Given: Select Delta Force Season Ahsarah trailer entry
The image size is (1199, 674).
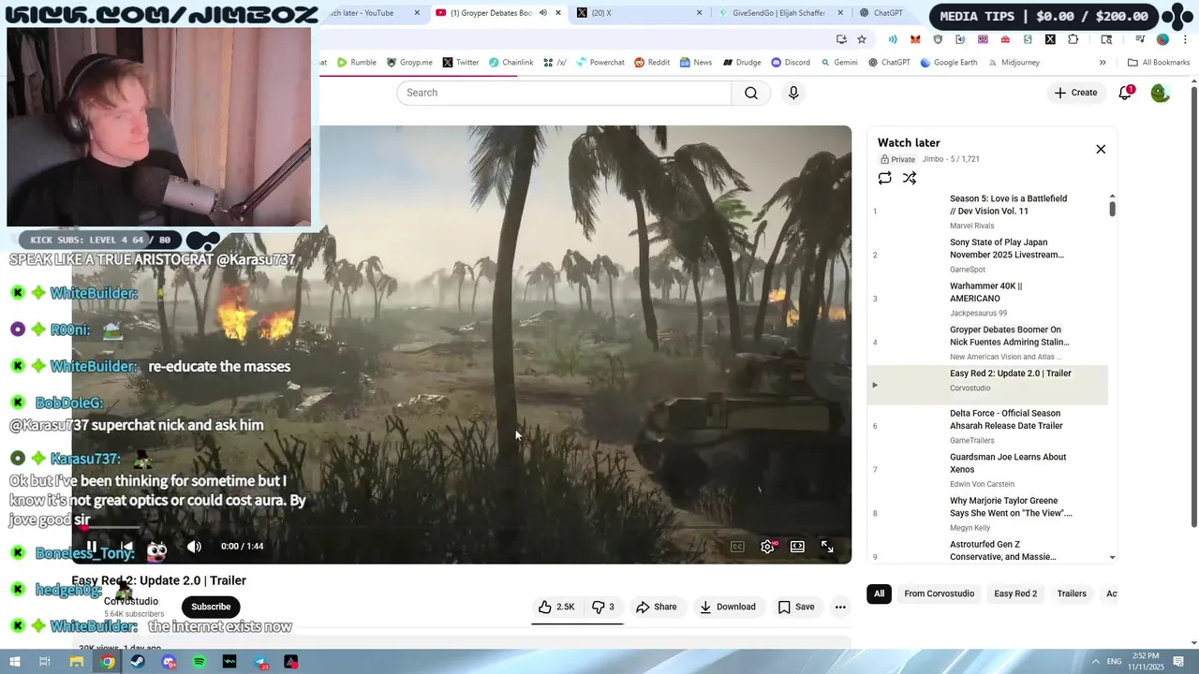Looking at the screenshot, I should pos(988,426).
